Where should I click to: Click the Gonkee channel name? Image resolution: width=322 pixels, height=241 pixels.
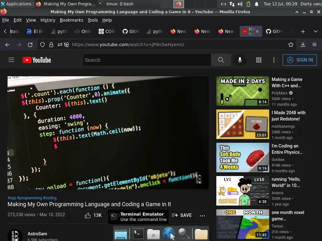278,160
